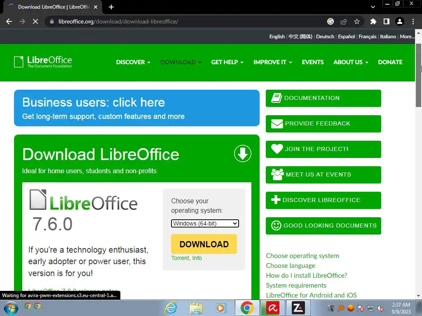Stop loading the page
This screenshot has width=422, height=316.
35,21
